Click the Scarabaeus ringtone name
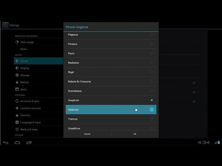The image size is (222, 166). 75,91
